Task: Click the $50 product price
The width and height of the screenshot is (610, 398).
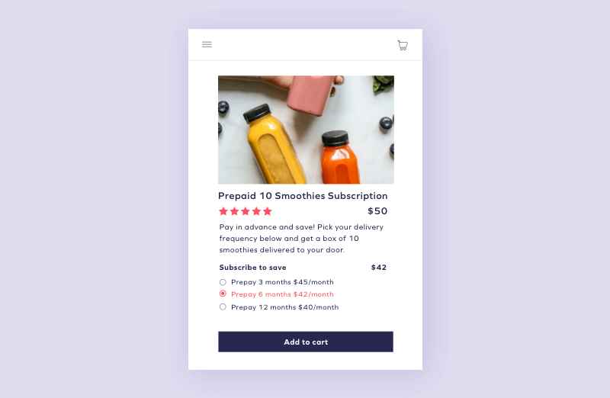Action: (377, 211)
